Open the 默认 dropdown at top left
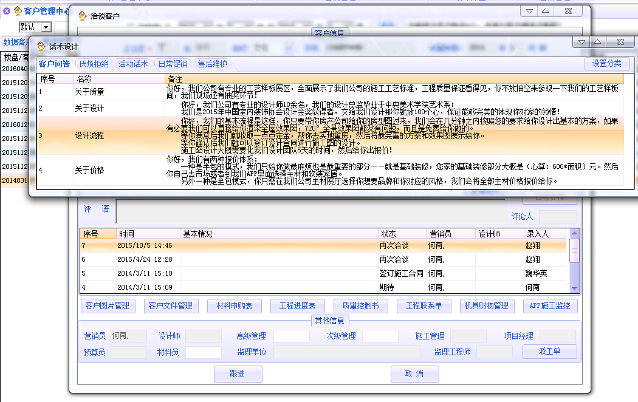The image size is (638, 402). (46, 27)
